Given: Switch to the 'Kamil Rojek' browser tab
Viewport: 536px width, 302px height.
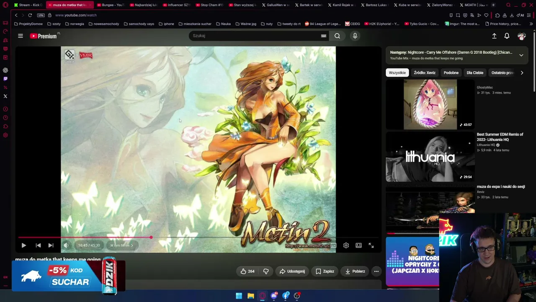Looking at the screenshot, I should tap(341, 5).
